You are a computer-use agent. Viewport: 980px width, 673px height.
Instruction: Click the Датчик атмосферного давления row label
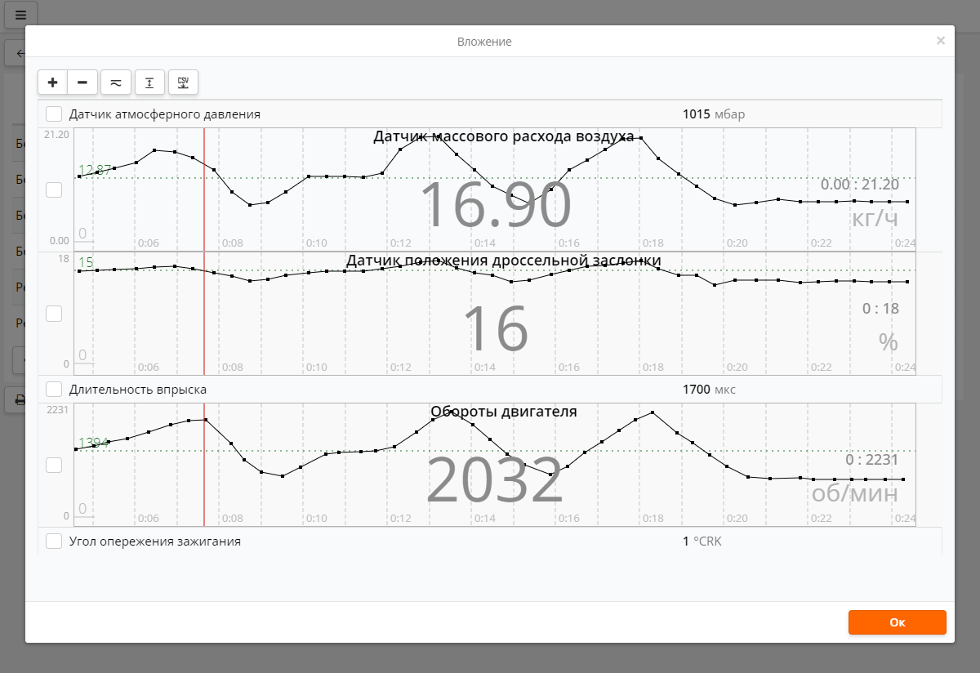coord(165,114)
